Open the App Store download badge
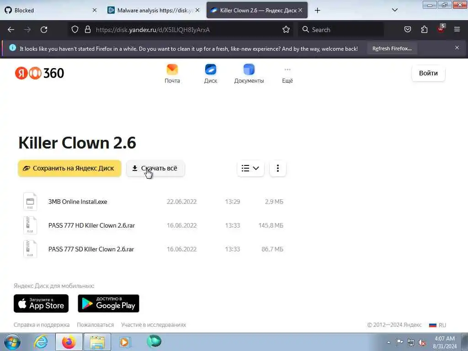 41,303
